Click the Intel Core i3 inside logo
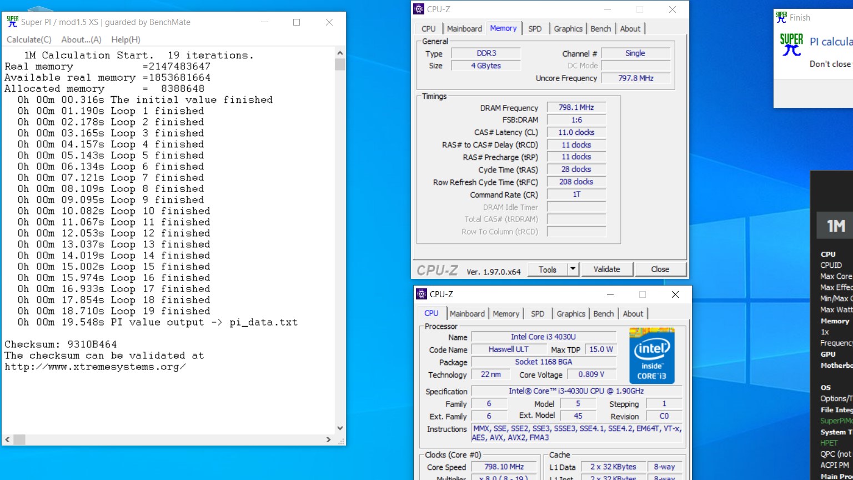Image resolution: width=853 pixels, height=480 pixels. pos(652,356)
